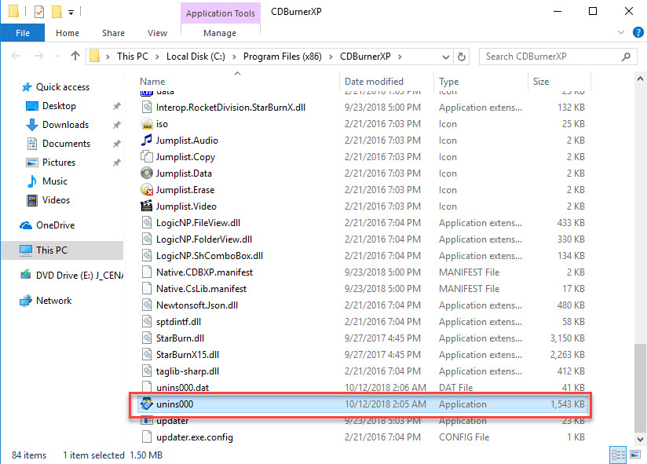Click the updater application icon
This screenshot has height=464, width=647.
click(147, 421)
